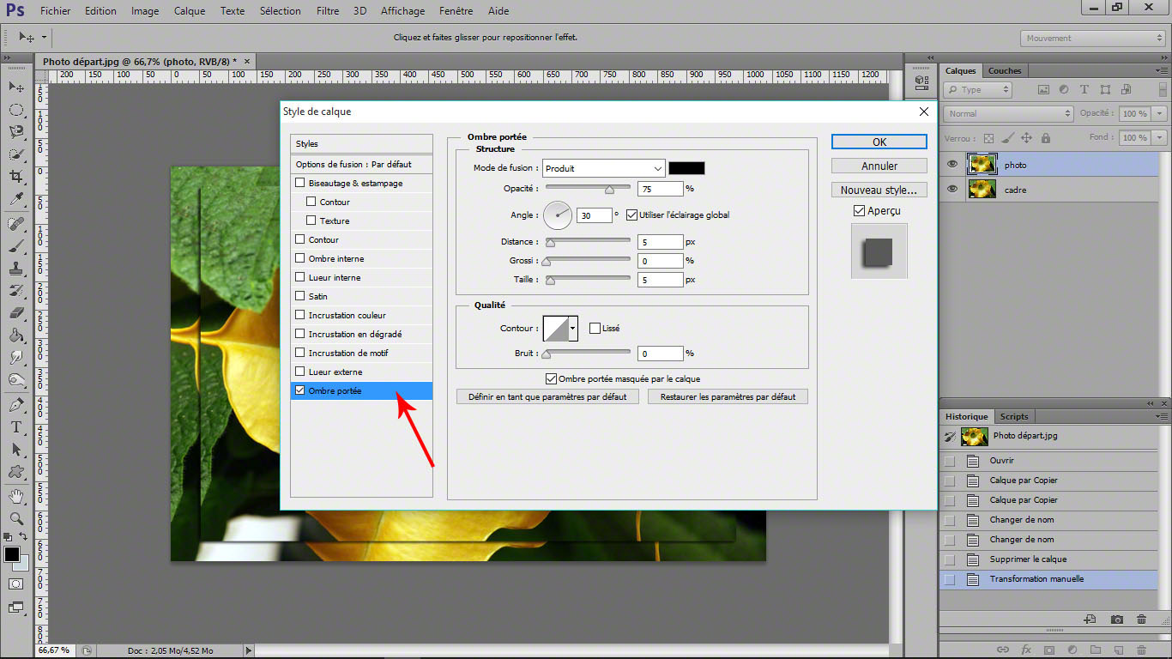Enable the Lueur externe checkbox
This screenshot has height=659, width=1172.
299,372
